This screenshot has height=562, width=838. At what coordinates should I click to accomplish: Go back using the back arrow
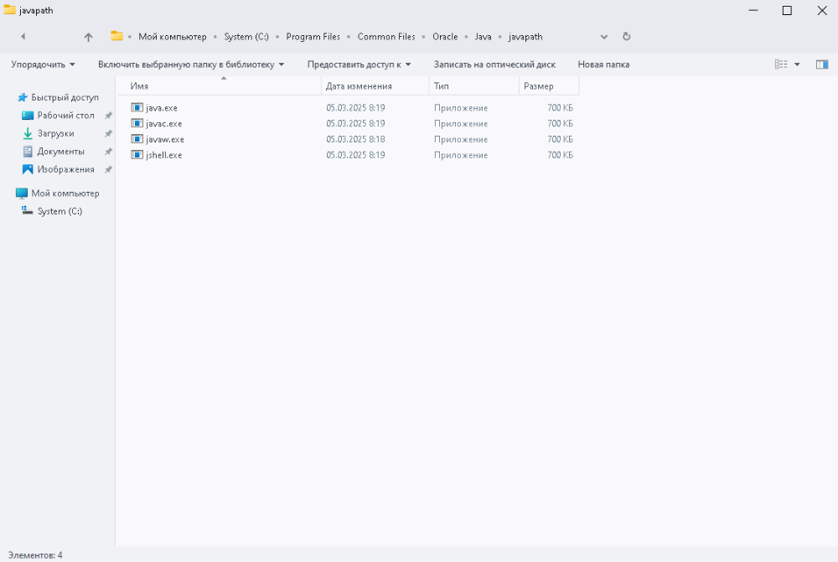[x=23, y=36]
